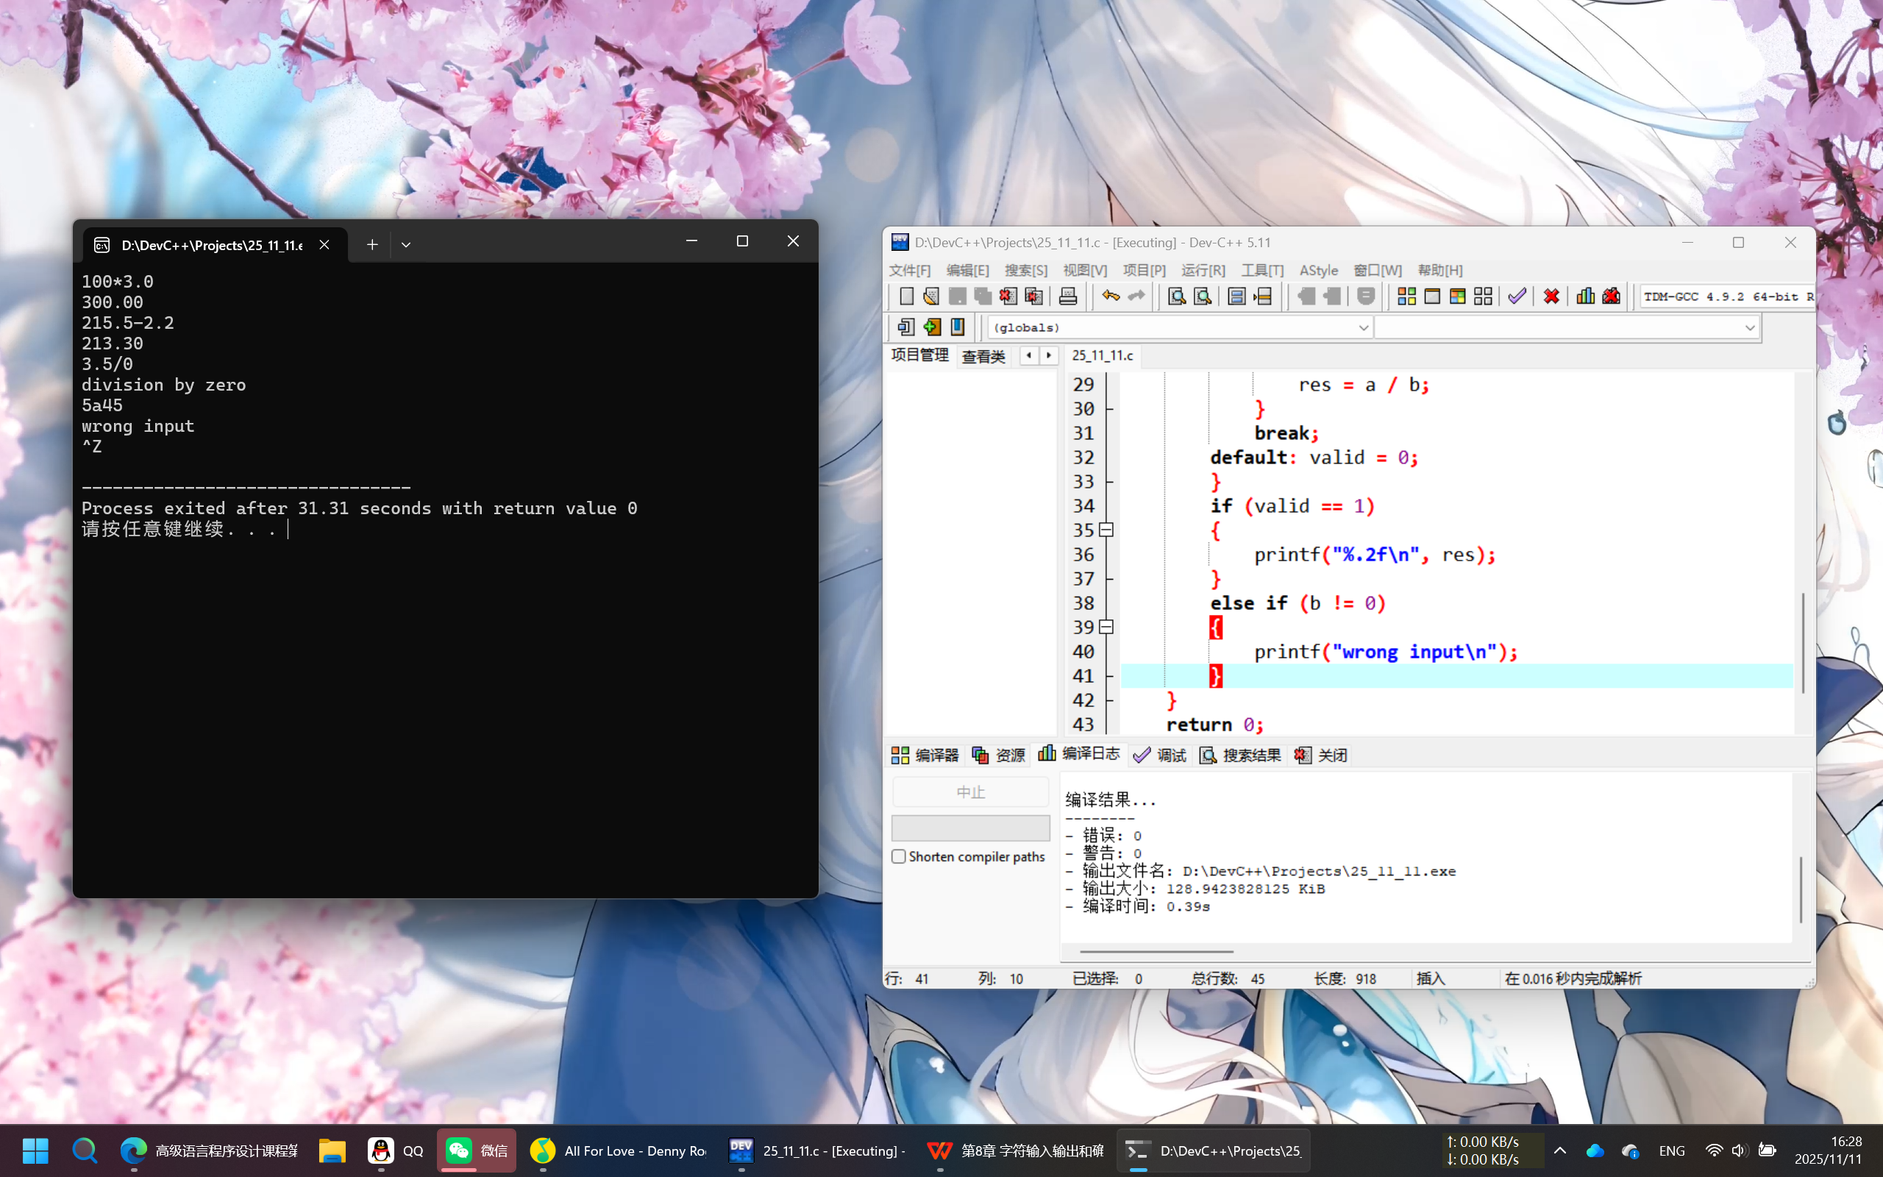Click the red X stop execution icon
The width and height of the screenshot is (1883, 1177).
pyautogui.click(x=1551, y=296)
